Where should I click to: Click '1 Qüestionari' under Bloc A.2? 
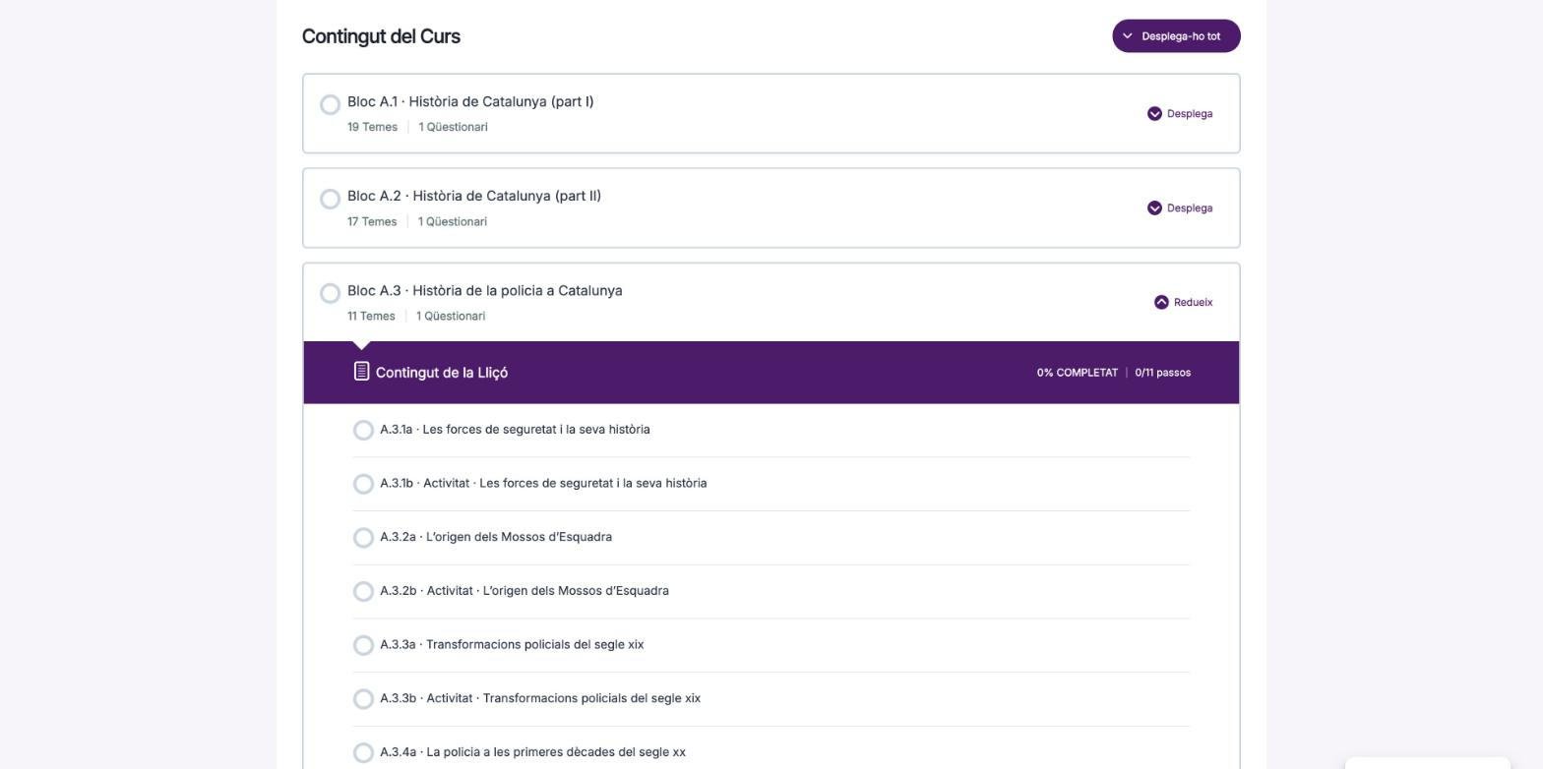tap(453, 221)
